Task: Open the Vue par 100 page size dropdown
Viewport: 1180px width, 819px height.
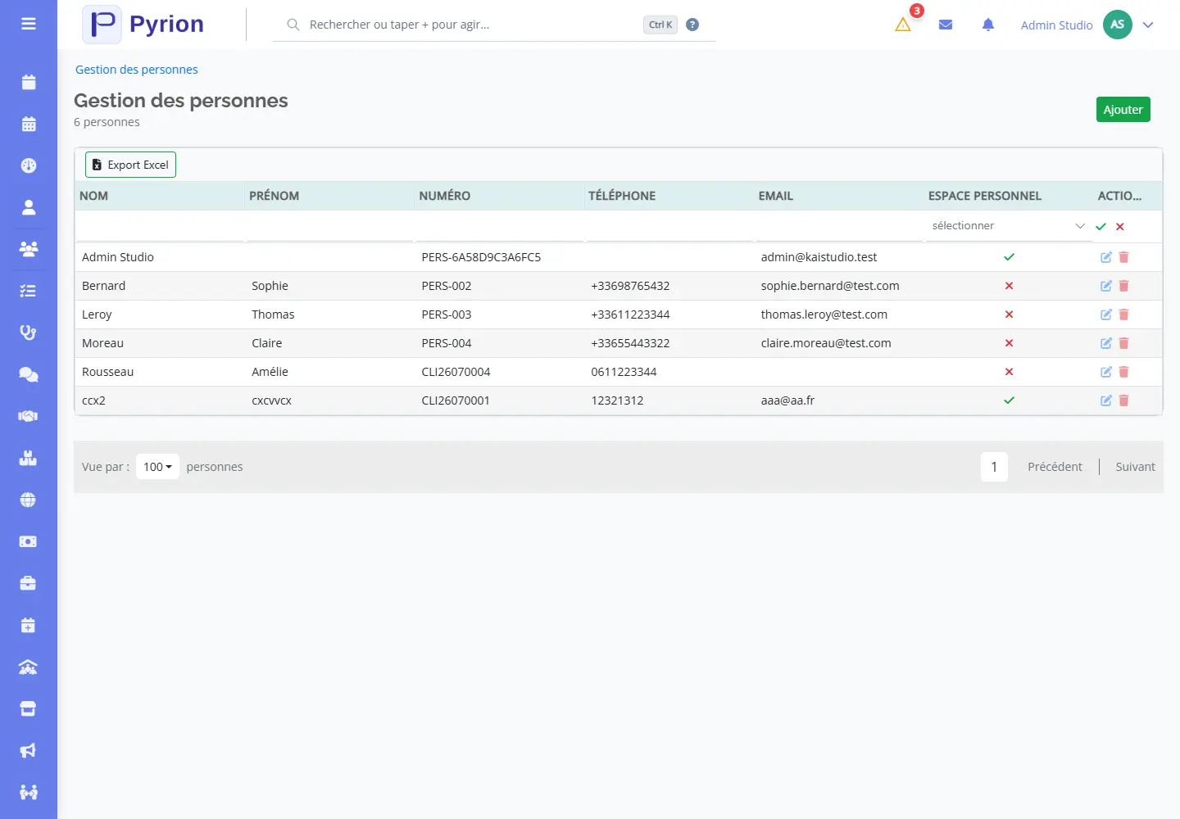Action: pyautogui.click(x=157, y=467)
